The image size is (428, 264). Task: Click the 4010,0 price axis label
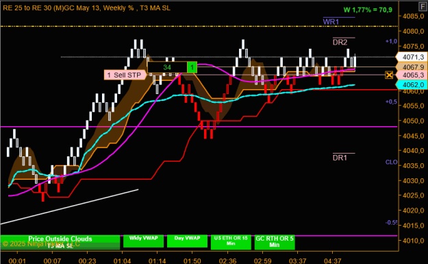(413, 241)
